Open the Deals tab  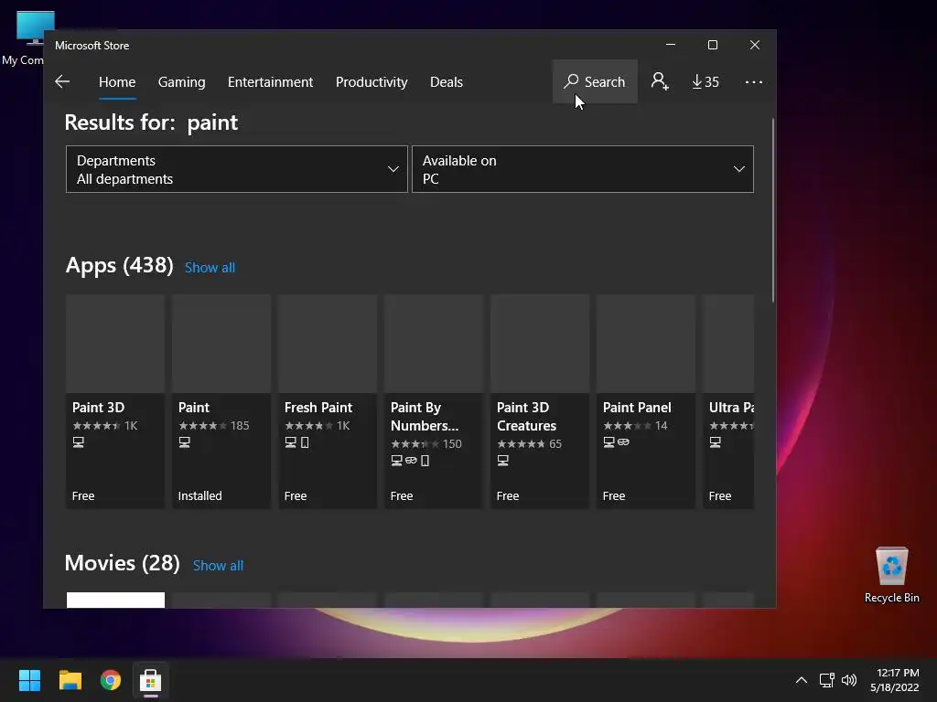[447, 81]
